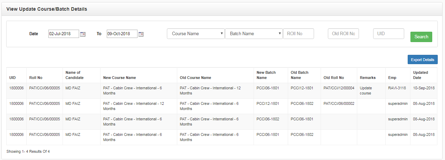Click the green Search button
Screen dimensions: 445x160
[421, 37]
